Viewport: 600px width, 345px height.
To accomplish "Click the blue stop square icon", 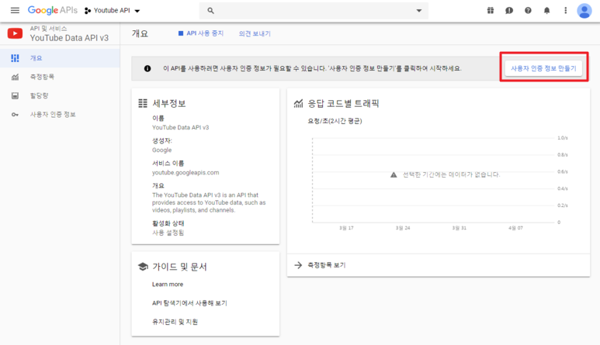I will (181, 33).
